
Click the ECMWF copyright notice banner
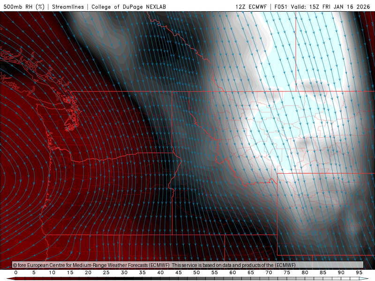pos(188,265)
